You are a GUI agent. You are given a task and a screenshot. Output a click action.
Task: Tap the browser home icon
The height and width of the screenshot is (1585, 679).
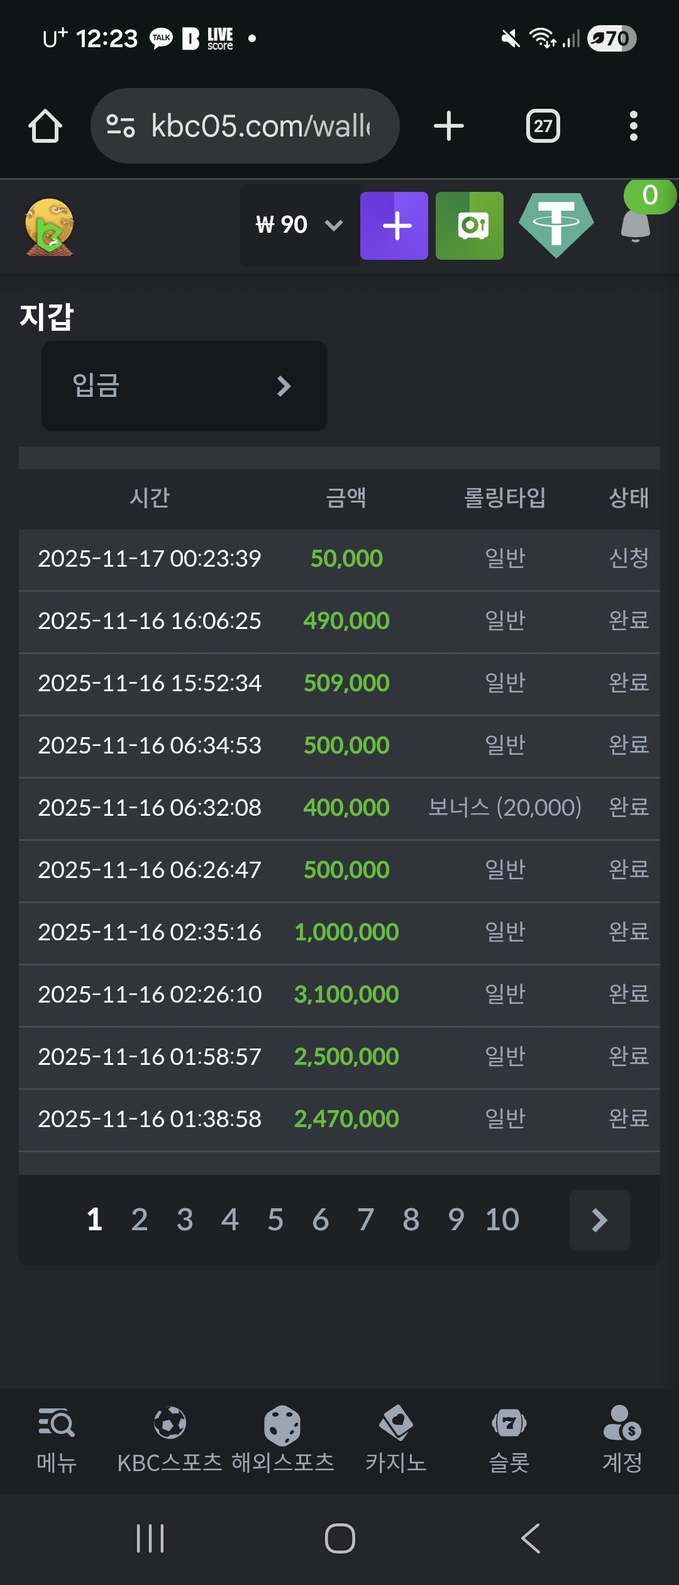(45, 126)
